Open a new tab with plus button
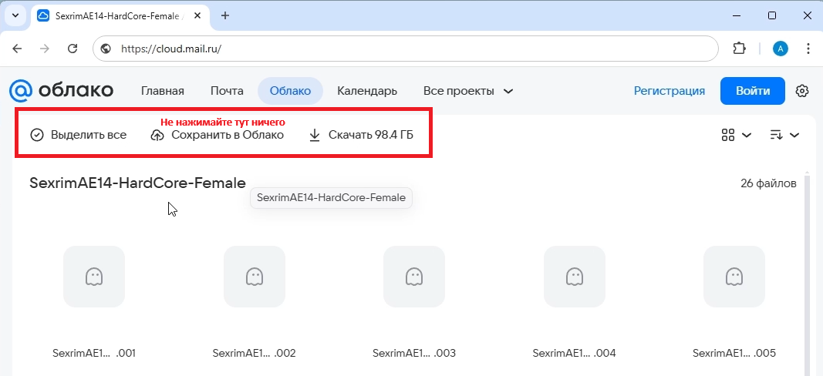The image size is (823, 376). 225,15
